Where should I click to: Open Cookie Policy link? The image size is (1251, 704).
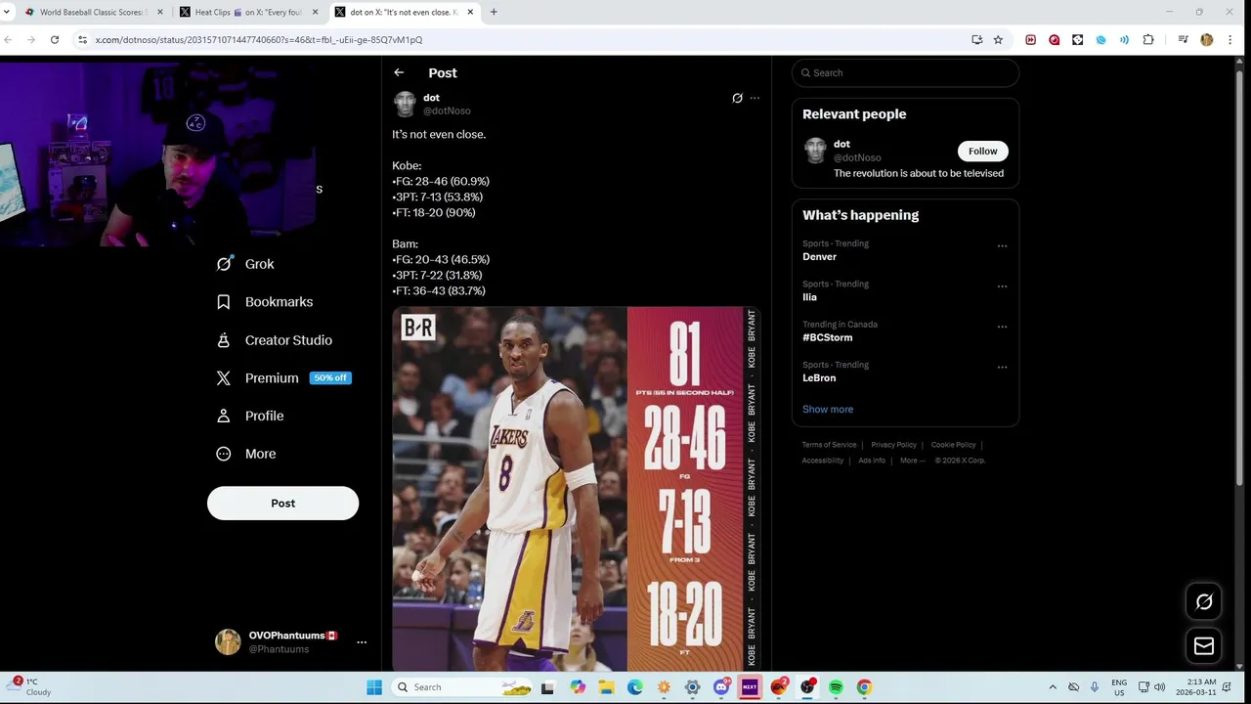pyautogui.click(x=953, y=445)
